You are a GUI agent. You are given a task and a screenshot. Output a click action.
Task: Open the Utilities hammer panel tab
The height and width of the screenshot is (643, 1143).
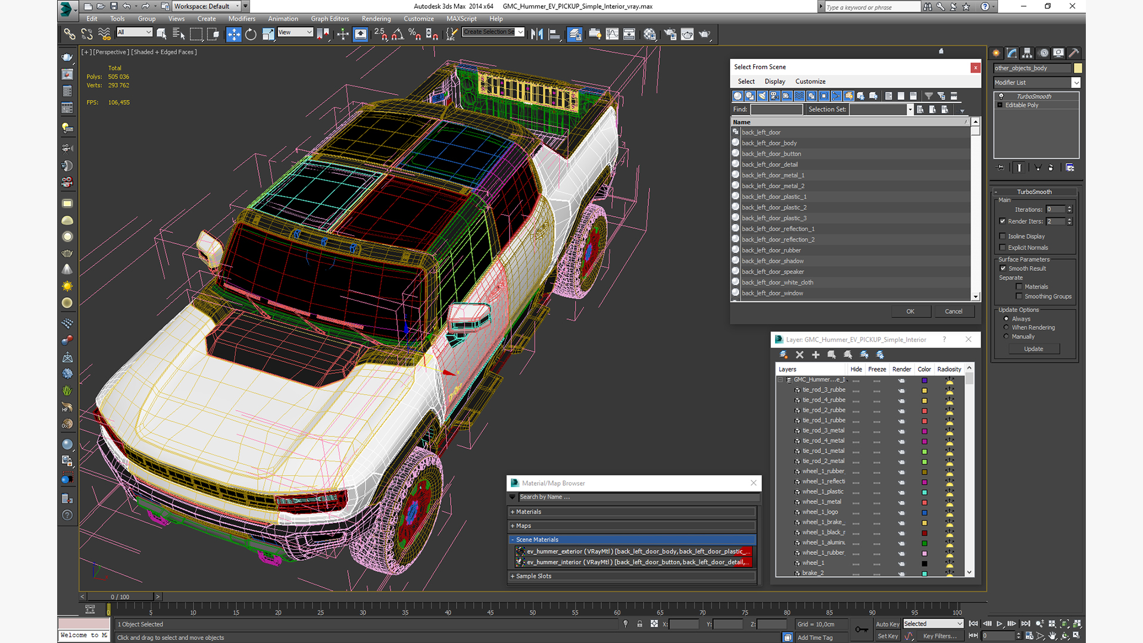point(1073,53)
